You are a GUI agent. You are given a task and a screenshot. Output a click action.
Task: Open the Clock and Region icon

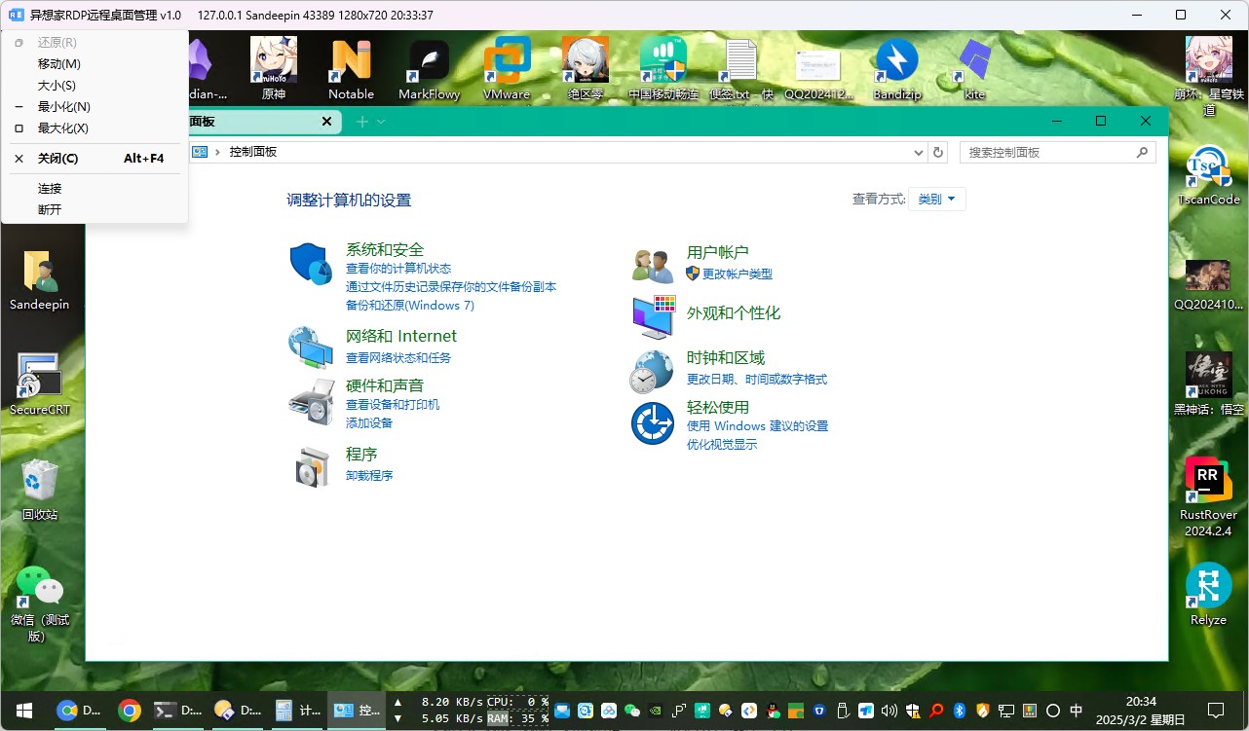click(651, 372)
